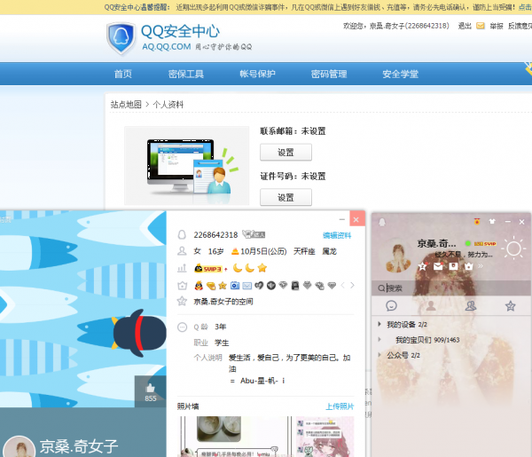Click the SVIP3 membership badge in profile card
This screenshot has width=532, height=457.
(x=208, y=269)
